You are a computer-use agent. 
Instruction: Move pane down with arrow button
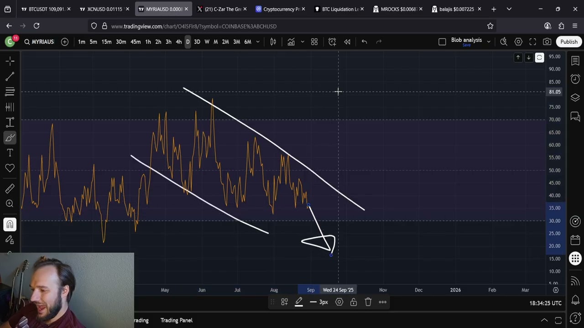(528, 57)
